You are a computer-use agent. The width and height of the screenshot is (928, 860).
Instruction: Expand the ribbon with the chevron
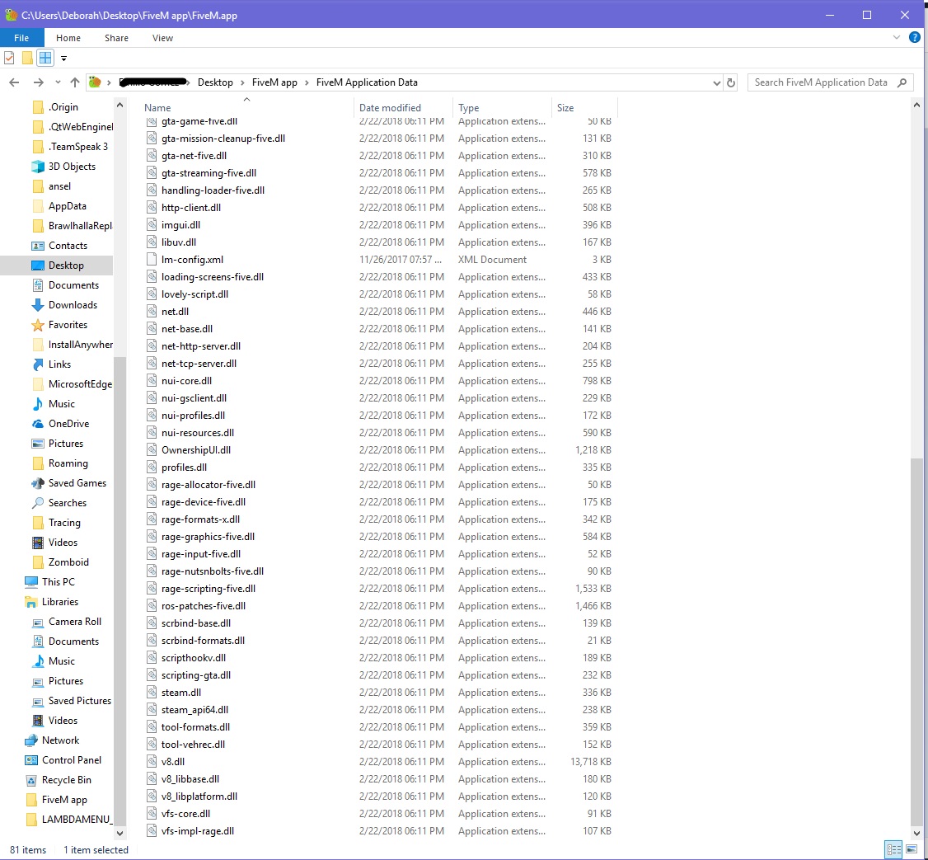pos(896,37)
